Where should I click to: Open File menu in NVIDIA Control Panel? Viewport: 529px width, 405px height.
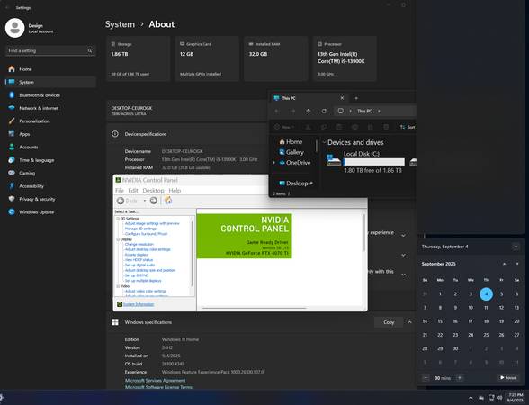tap(120, 191)
